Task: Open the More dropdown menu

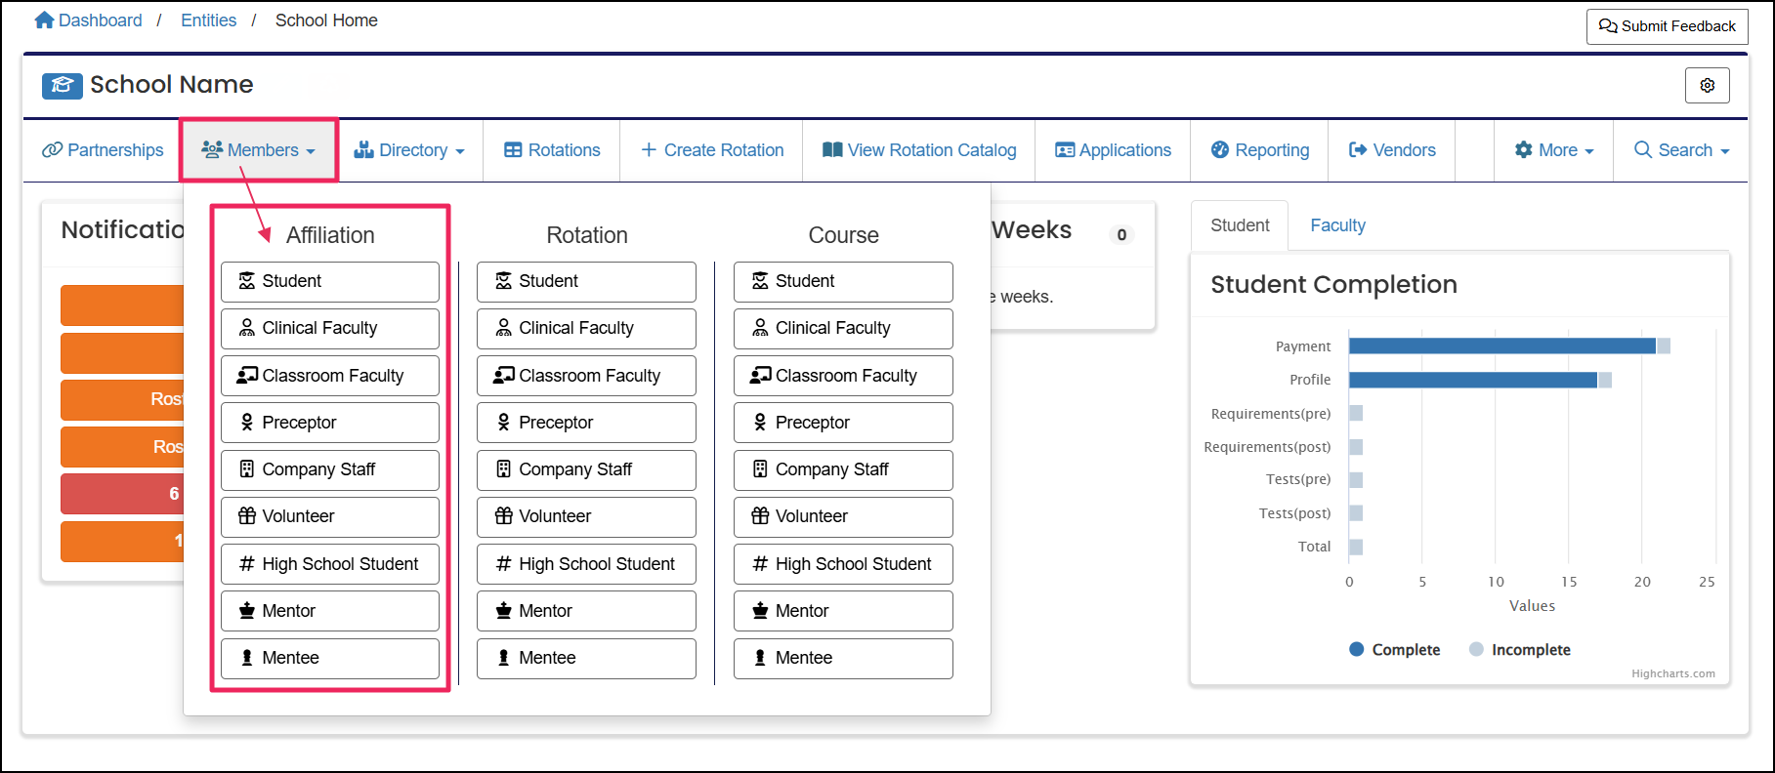Action: coord(1553,150)
